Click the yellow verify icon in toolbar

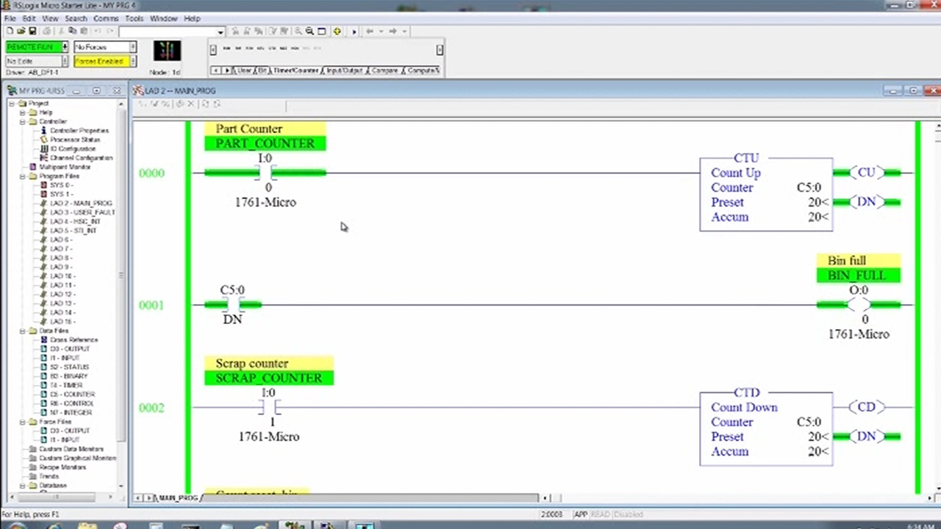(x=337, y=31)
